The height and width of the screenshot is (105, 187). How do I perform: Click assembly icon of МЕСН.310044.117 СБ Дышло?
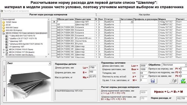point(7,52)
